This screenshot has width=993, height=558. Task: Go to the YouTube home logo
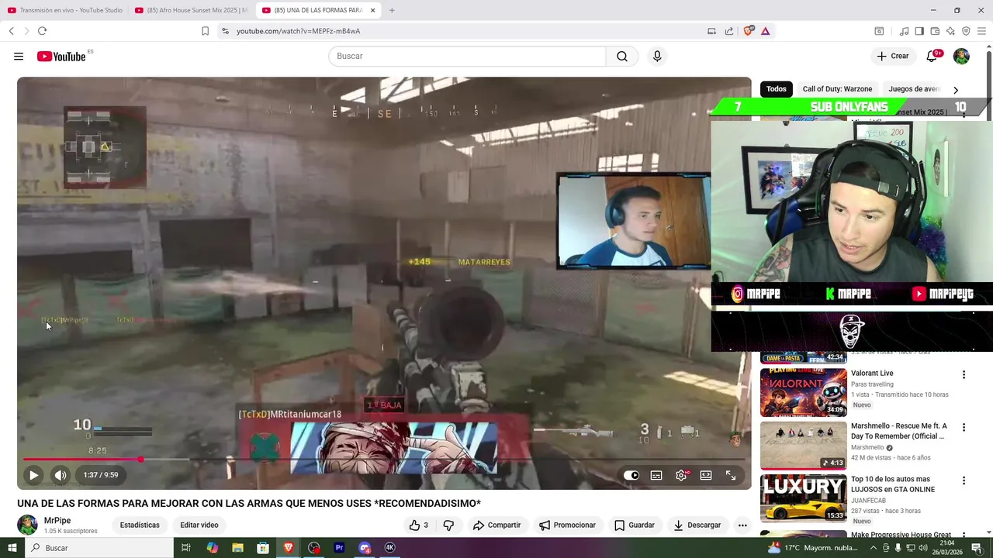coord(61,57)
